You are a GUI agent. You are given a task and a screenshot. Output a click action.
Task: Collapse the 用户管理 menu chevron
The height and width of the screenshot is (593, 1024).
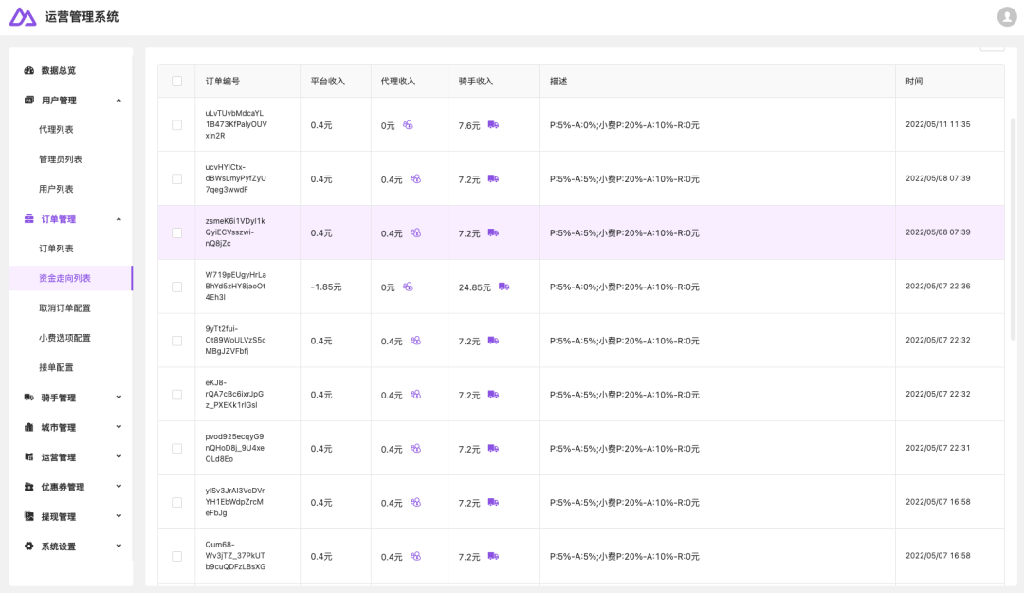(x=119, y=101)
